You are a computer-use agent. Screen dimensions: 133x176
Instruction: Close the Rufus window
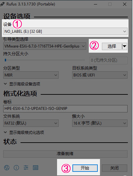125,4
